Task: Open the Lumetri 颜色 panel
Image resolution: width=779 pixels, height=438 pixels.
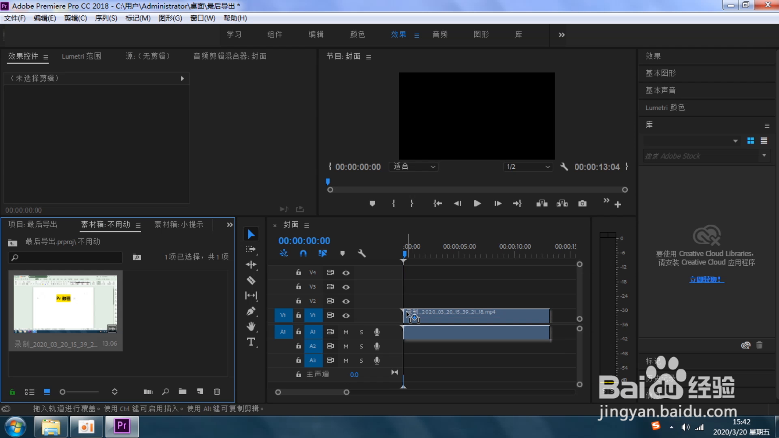Action: pyautogui.click(x=665, y=107)
